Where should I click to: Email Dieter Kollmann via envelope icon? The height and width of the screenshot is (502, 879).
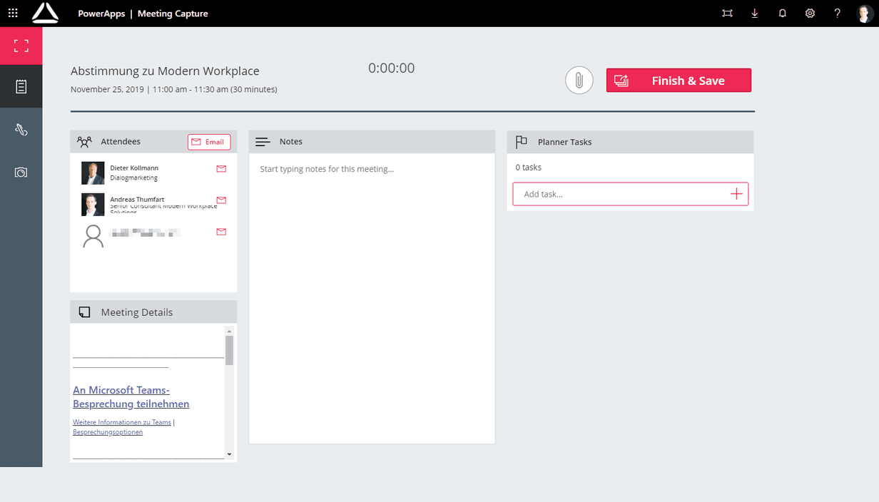tap(221, 169)
